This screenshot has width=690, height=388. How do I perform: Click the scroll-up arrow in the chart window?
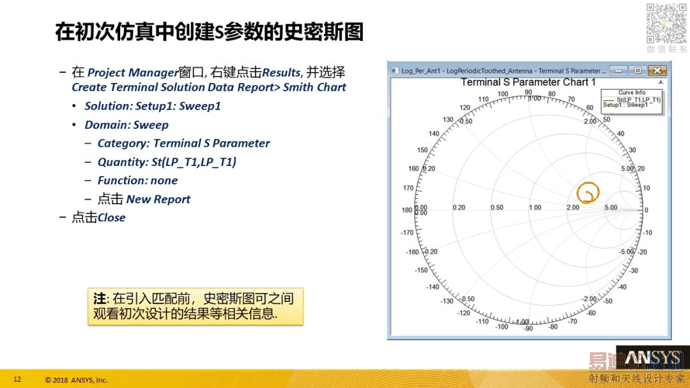[x=661, y=82]
